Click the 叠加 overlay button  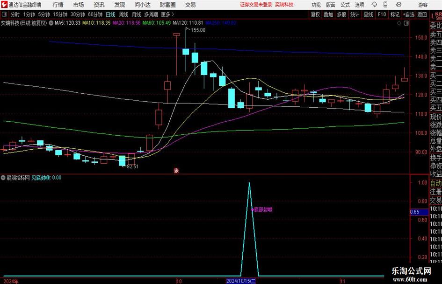pyautogui.click(x=328, y=14)
